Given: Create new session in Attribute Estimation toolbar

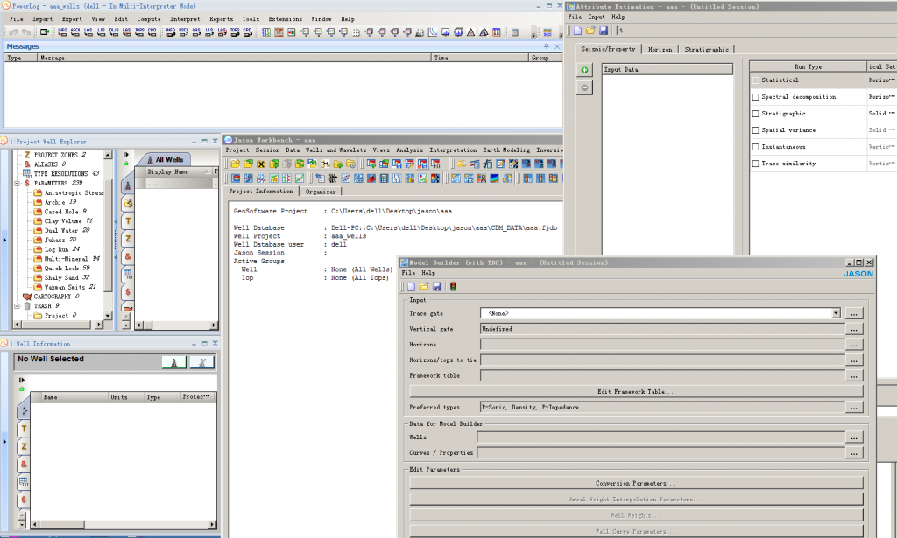Looking at the screenshot, I should (578, 31).
